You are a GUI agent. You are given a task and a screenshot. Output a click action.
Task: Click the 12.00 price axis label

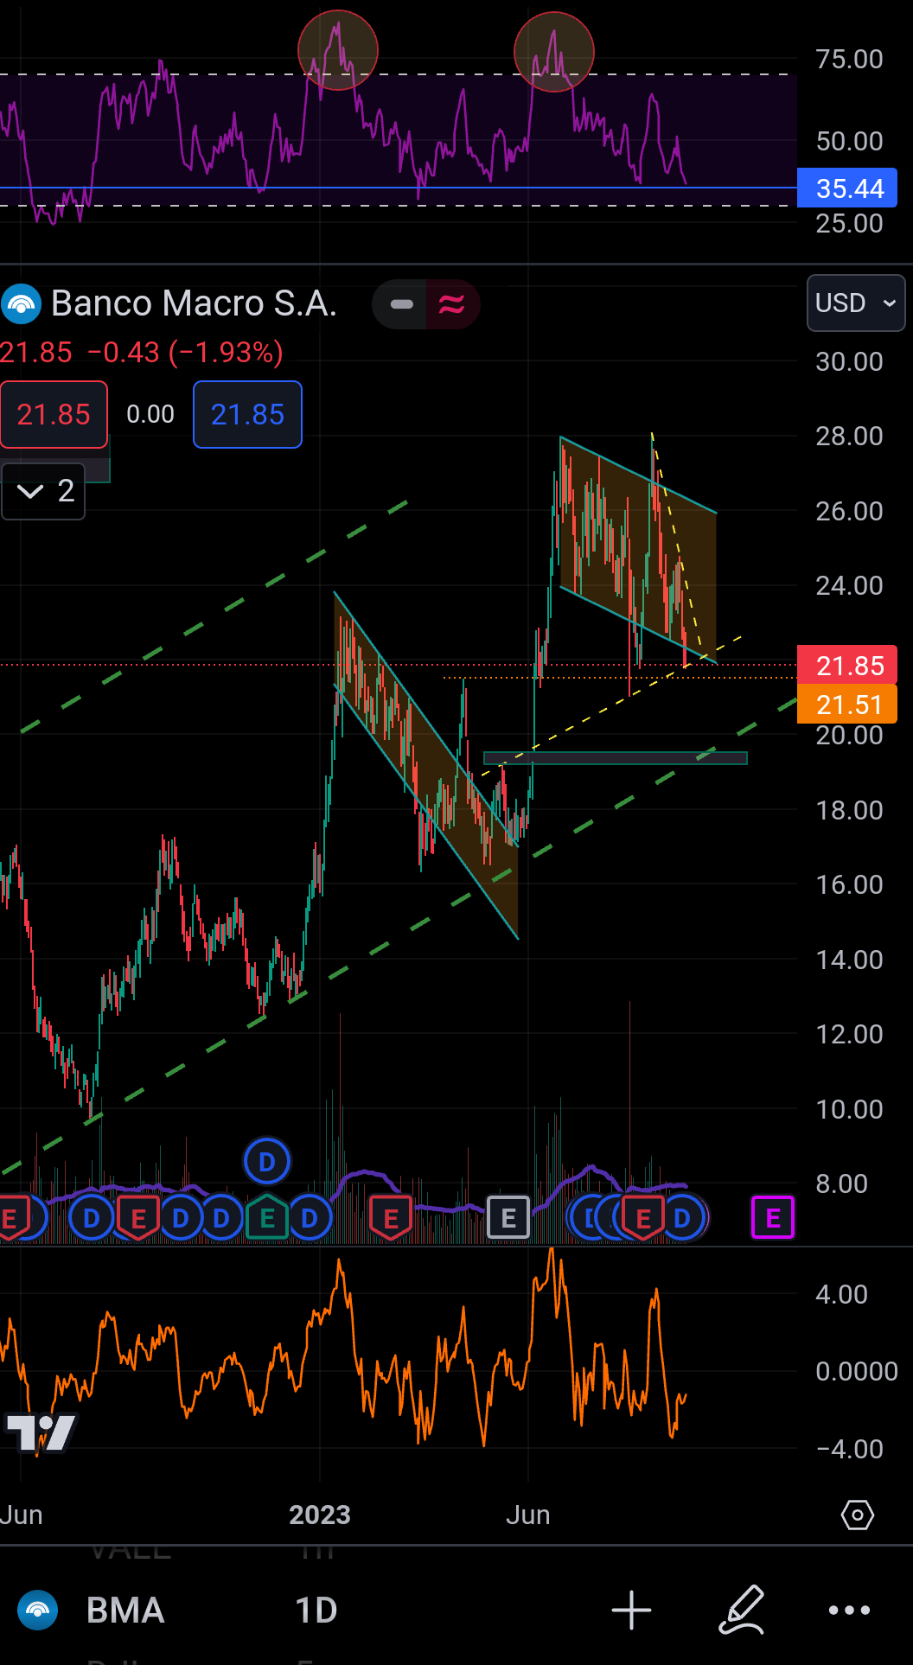[x=849, y=1034]
